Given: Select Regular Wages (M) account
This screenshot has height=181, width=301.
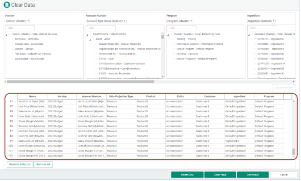Looking at the screenshot, I should coord(120,44).
